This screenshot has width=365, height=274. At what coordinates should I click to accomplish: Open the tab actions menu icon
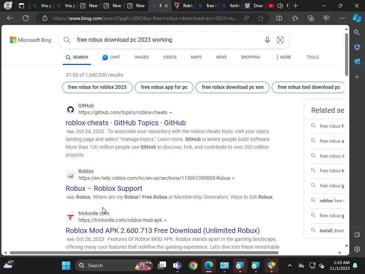click(21, 6)
